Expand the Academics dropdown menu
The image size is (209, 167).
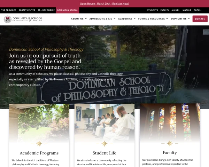click(127, 19)
